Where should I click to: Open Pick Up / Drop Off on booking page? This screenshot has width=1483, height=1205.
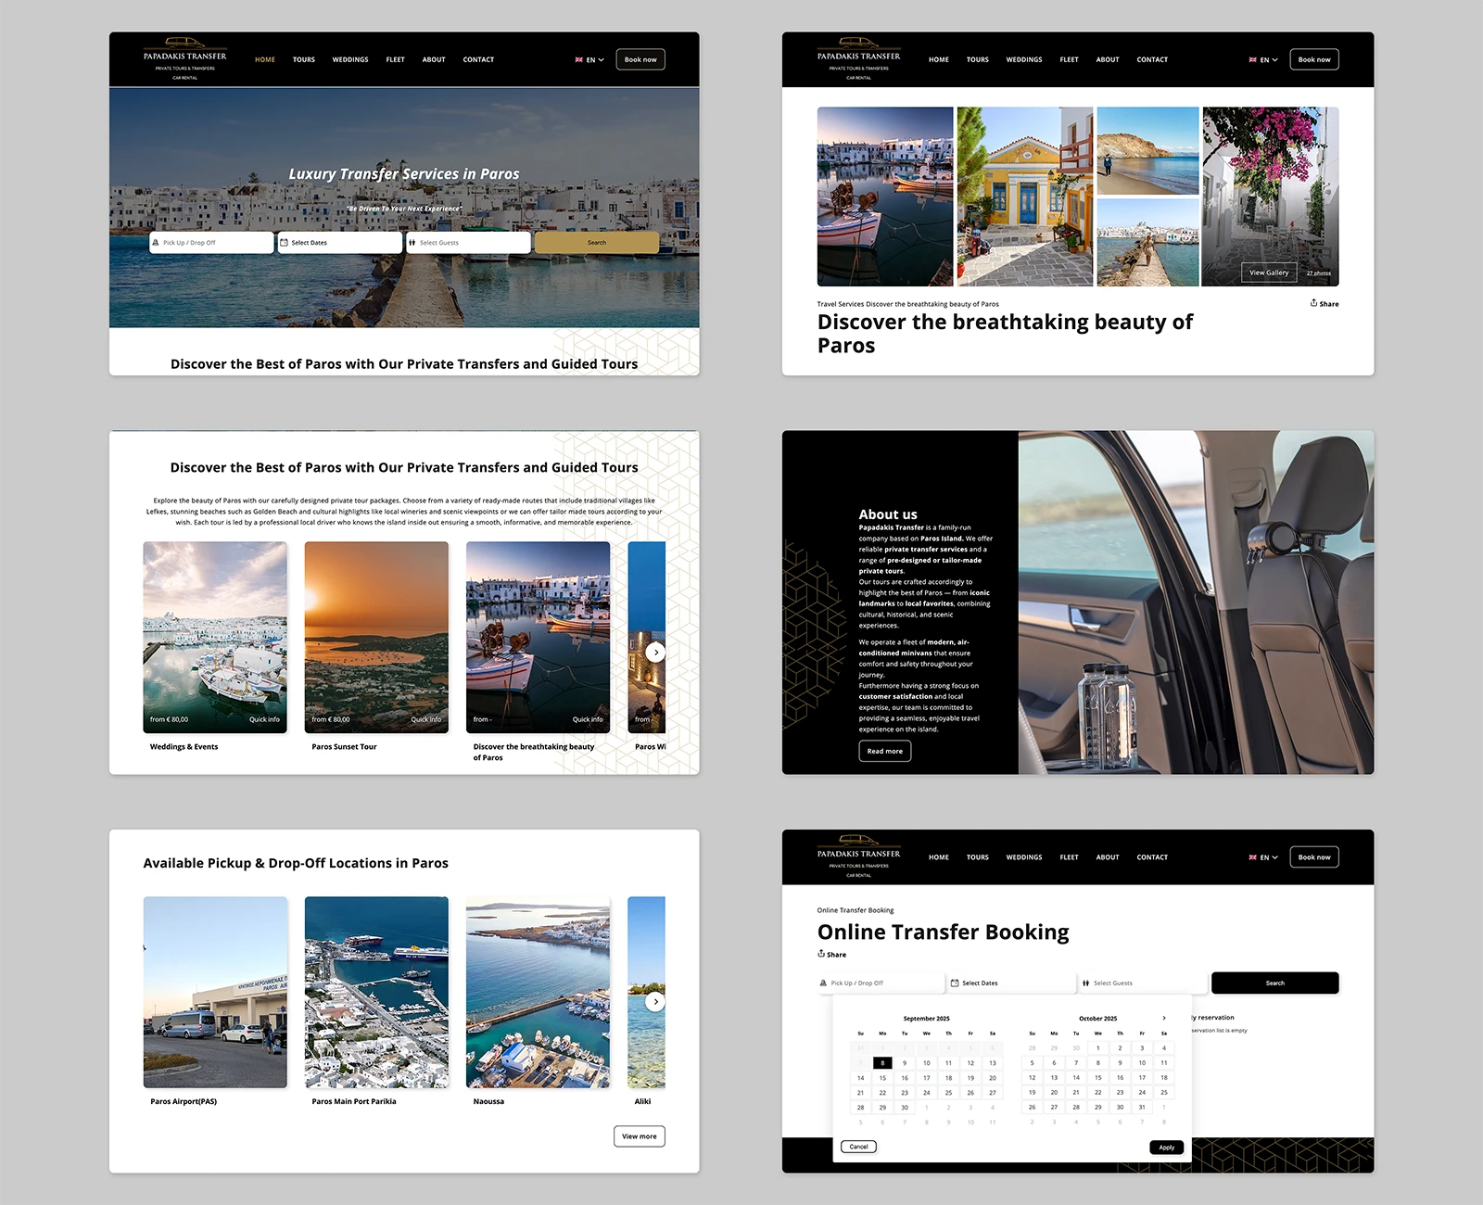879,983
